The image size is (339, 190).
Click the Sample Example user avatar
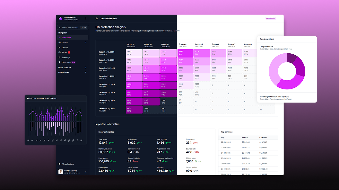click(x=61, y=172)
